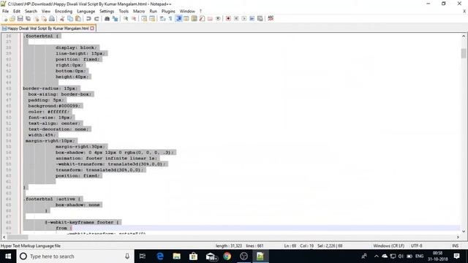Click the INS insert mode indicator
Image resolution: width=468 pixels, height=263 pixels.
click(455, 245)
